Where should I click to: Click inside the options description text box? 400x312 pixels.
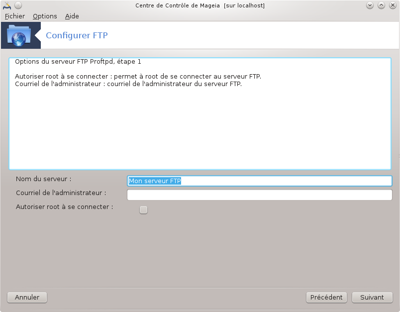(200, 114)
